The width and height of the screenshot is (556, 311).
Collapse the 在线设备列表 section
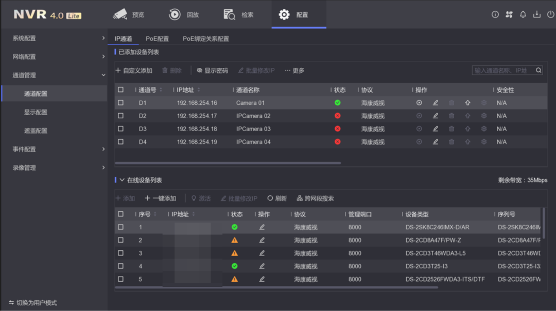tap(122, 180)
